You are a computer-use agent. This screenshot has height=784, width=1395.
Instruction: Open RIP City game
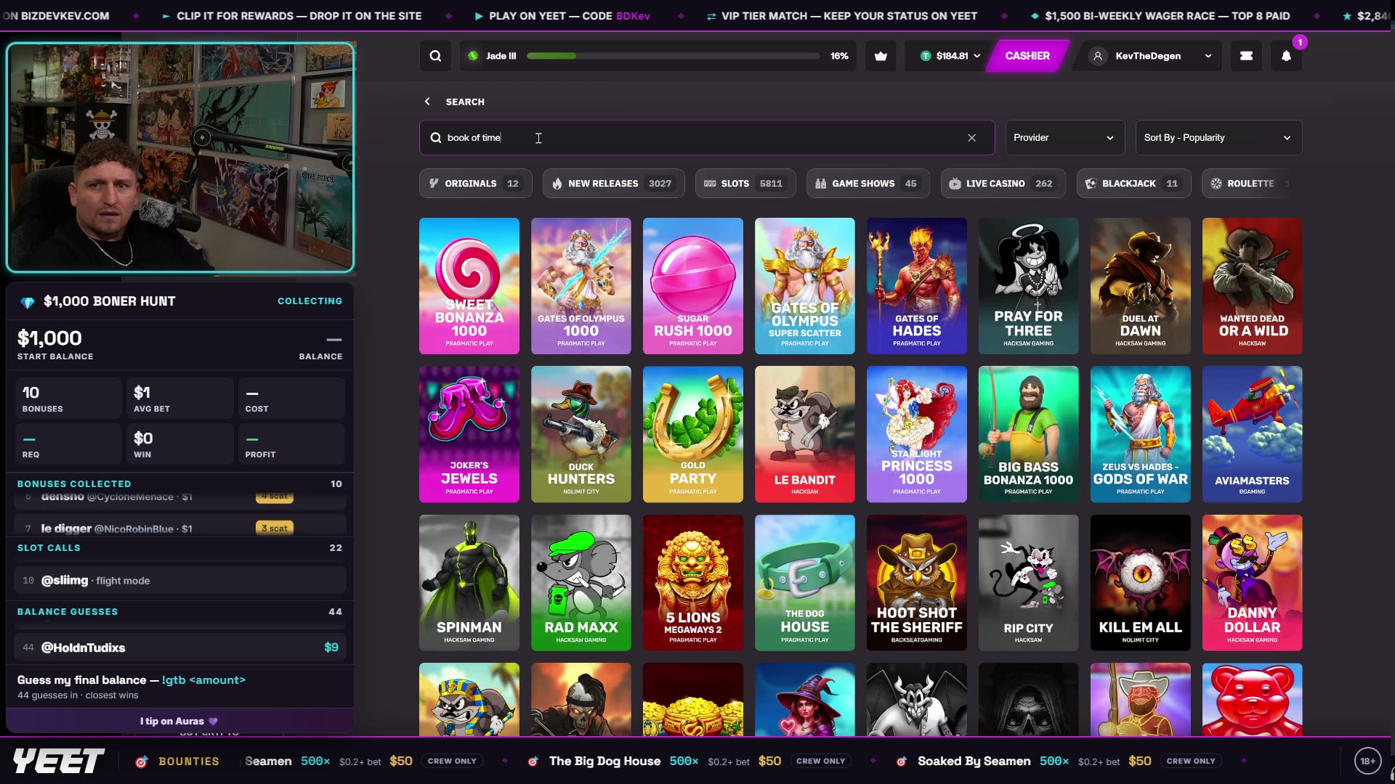[x=1029, y=583]
